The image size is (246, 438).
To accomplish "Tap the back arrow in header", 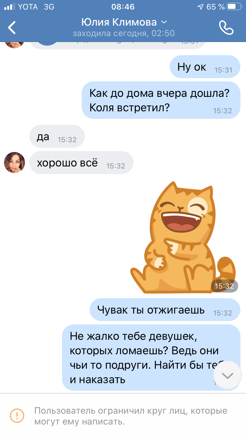I will (12, 28).
